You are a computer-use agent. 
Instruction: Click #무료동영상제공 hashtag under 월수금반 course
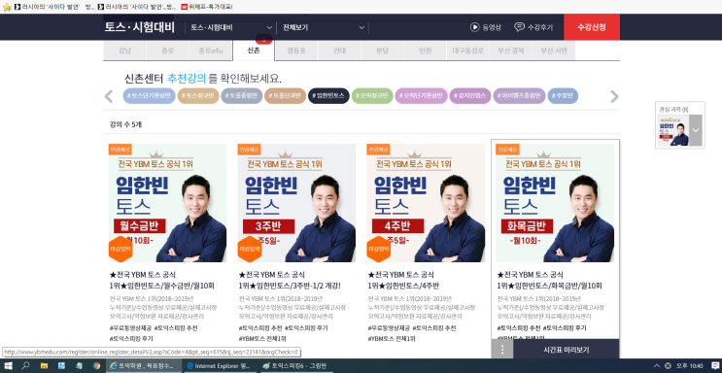click(x=130, y=328)
